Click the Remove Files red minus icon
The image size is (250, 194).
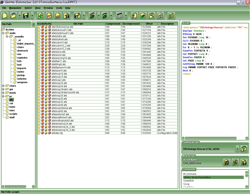(x=49, y=16)
